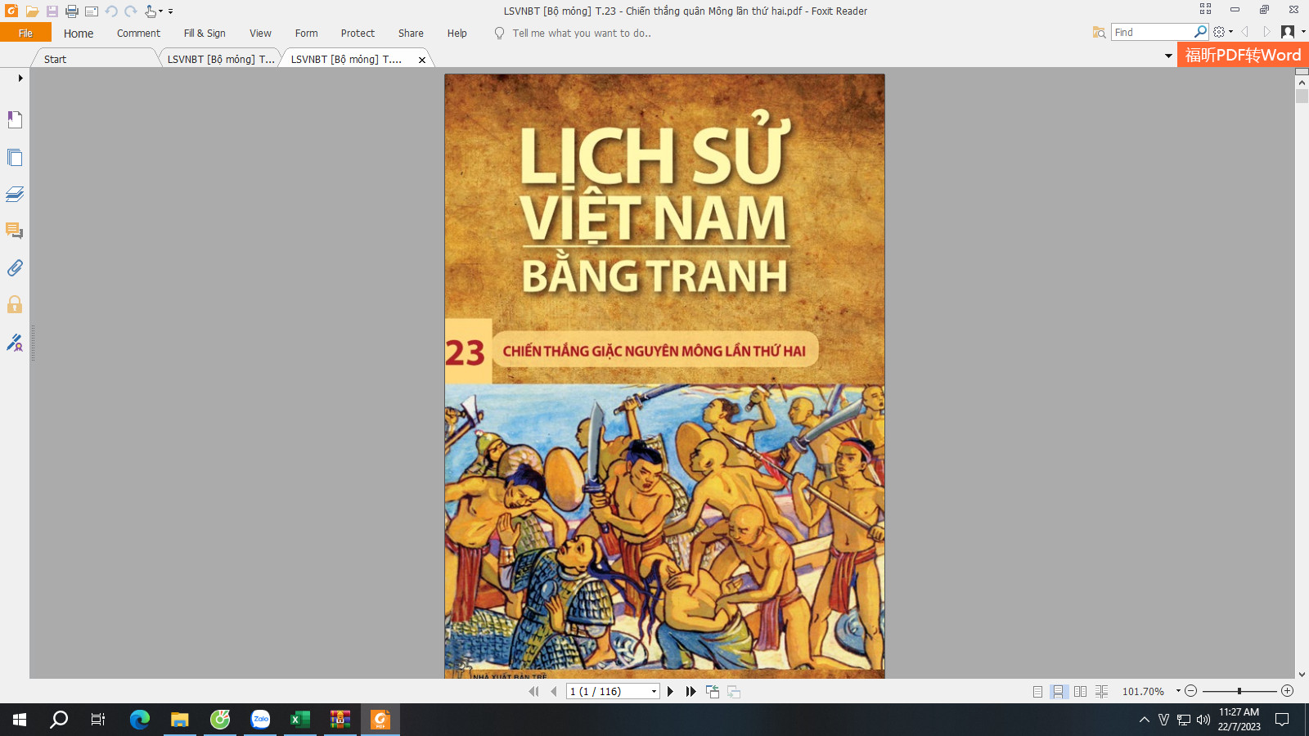Click the zoom in plus button
1309x736 pixels.
1287,691
